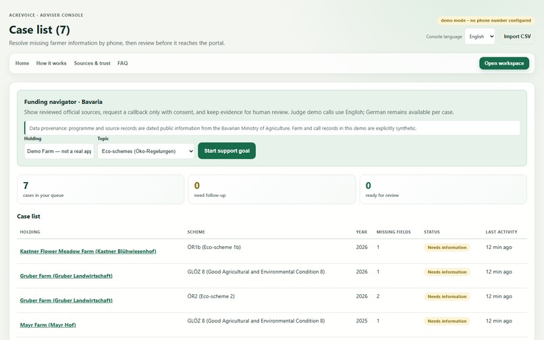Click the YEAR column header

click(362, 232)
